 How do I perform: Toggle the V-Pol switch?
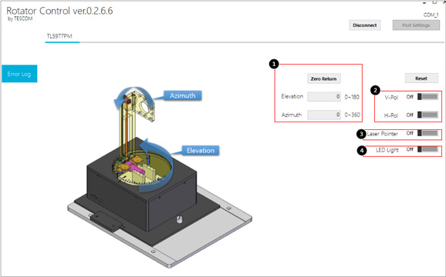click(x=427, y=97)
